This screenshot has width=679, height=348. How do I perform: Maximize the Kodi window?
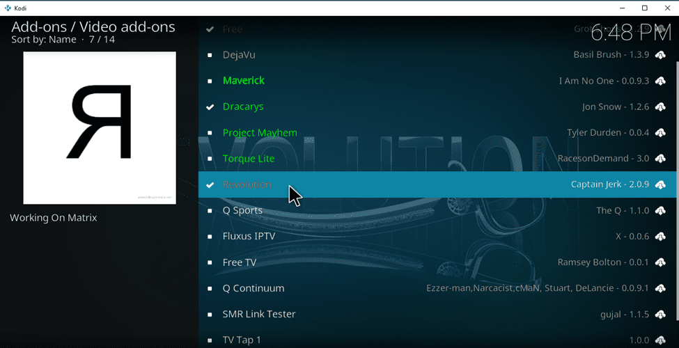(x=645, y=8)
